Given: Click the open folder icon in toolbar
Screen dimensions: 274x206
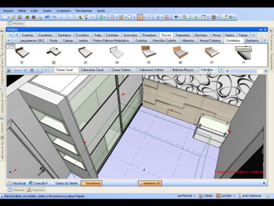Looking at the screenshot, I should [13, 17].
